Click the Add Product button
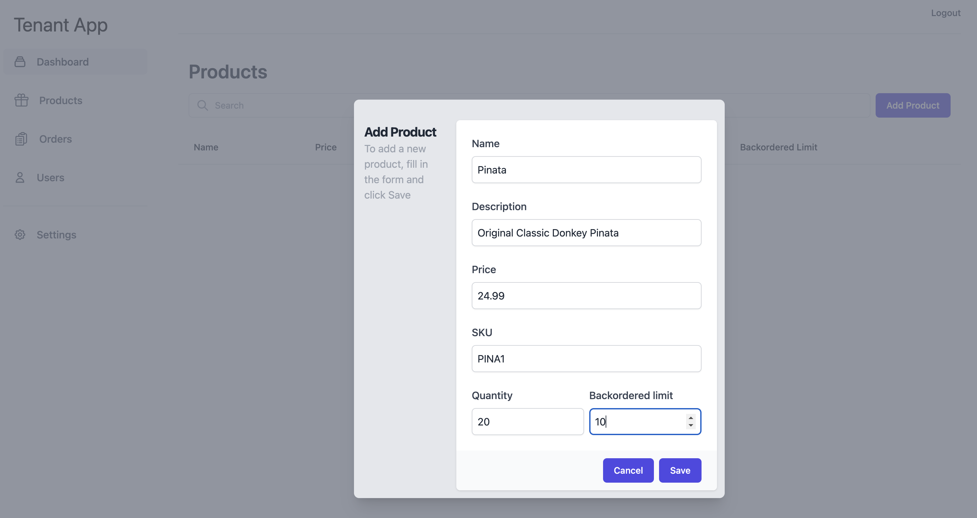Image resolution: width=977 pixels, height=518 pixels. (913, 105)
